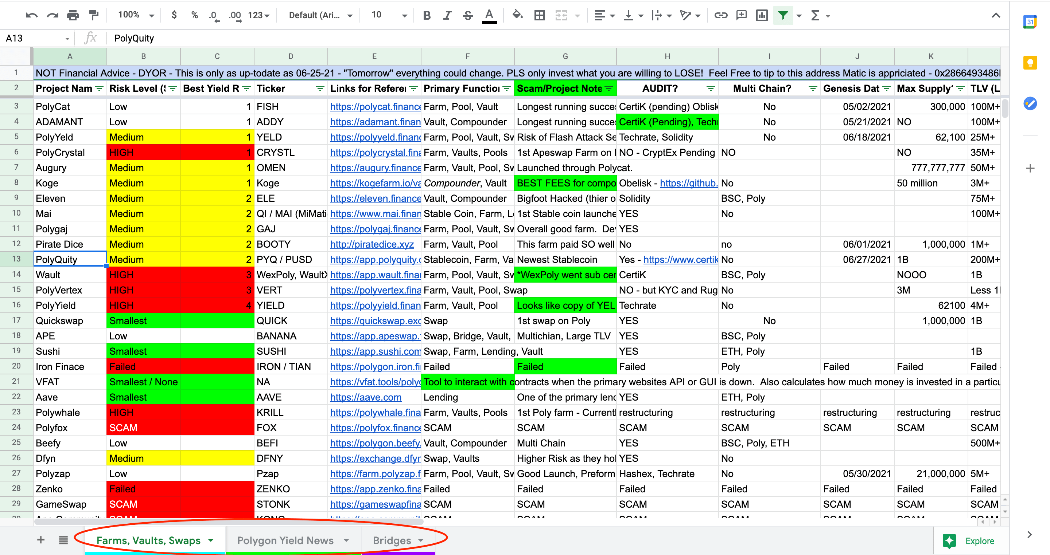Toggle italic formatting
This screenshot has height=555, width=1050.
pos(447,15)
